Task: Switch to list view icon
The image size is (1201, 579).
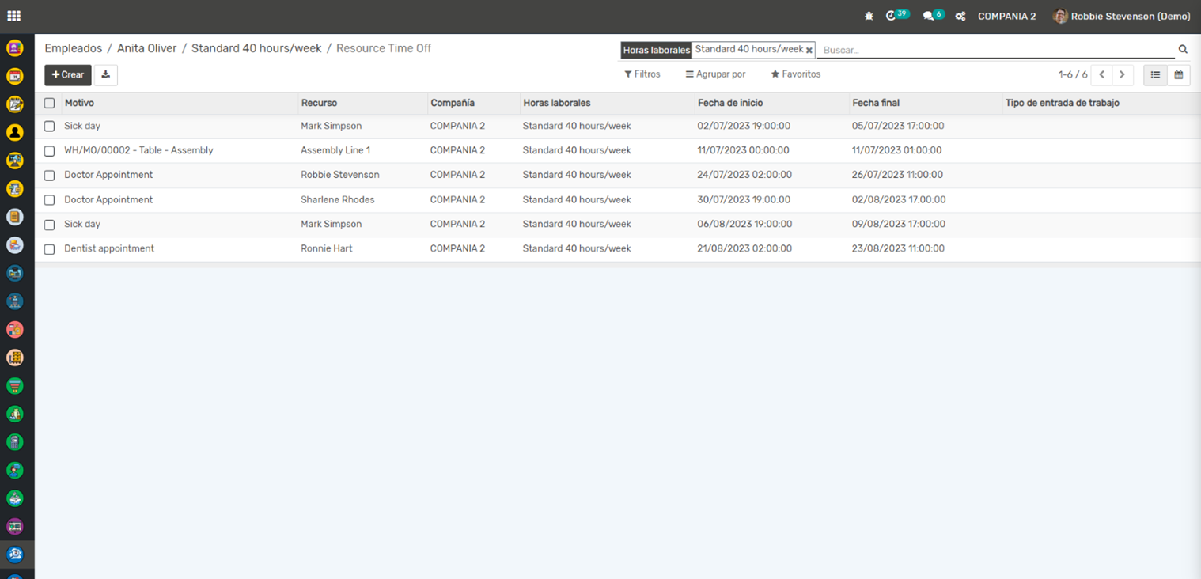Action: pos(1155,74)
